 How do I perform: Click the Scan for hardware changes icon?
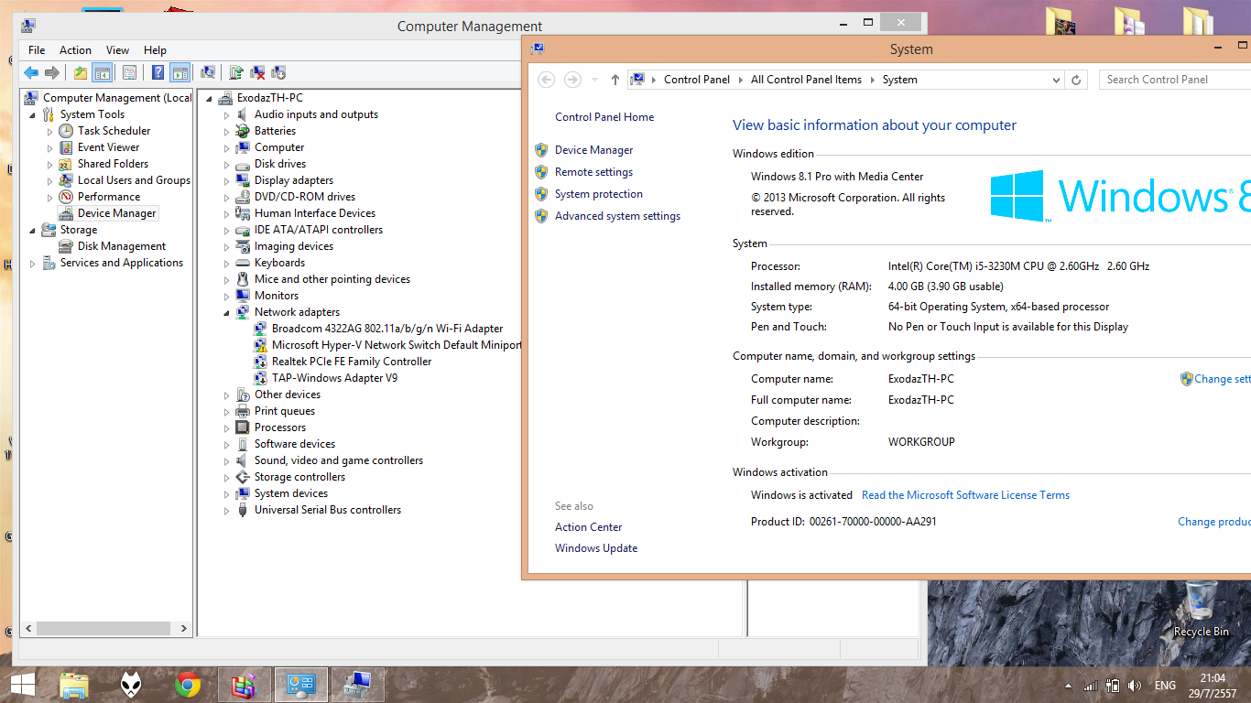[208, 73]
